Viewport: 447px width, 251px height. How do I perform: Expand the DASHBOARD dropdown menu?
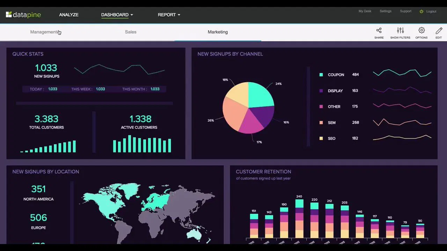tap(117, 15)
